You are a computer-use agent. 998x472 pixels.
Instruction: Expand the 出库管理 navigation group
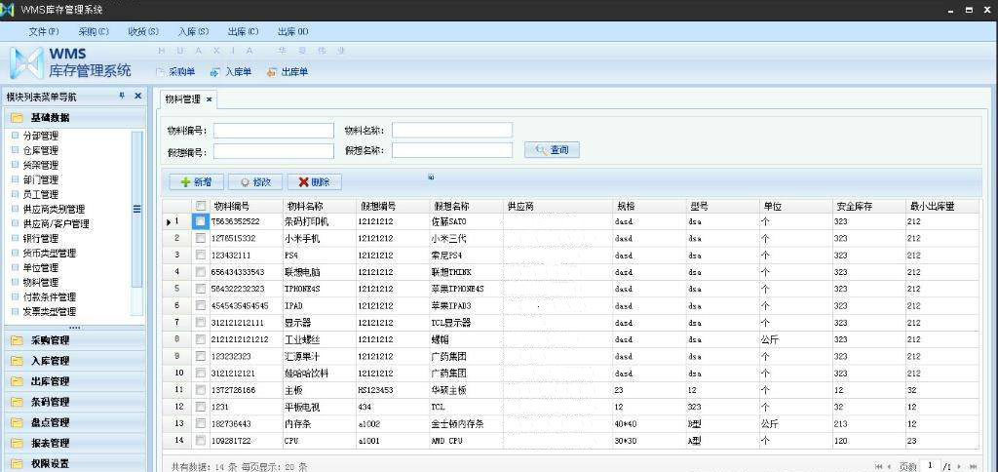pyautogui.click(x=74, y=381)
